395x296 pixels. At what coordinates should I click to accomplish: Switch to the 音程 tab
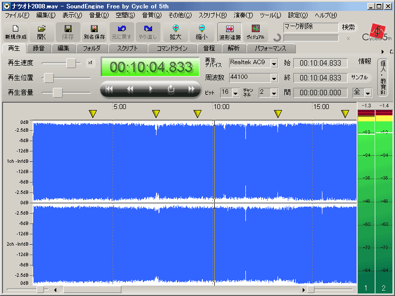click(x=209, y=48)
